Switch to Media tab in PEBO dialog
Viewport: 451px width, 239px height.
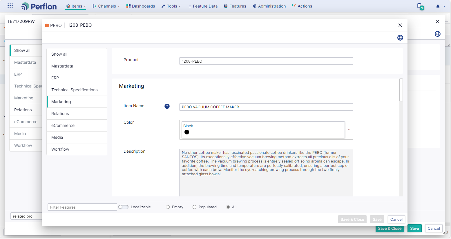77,137
